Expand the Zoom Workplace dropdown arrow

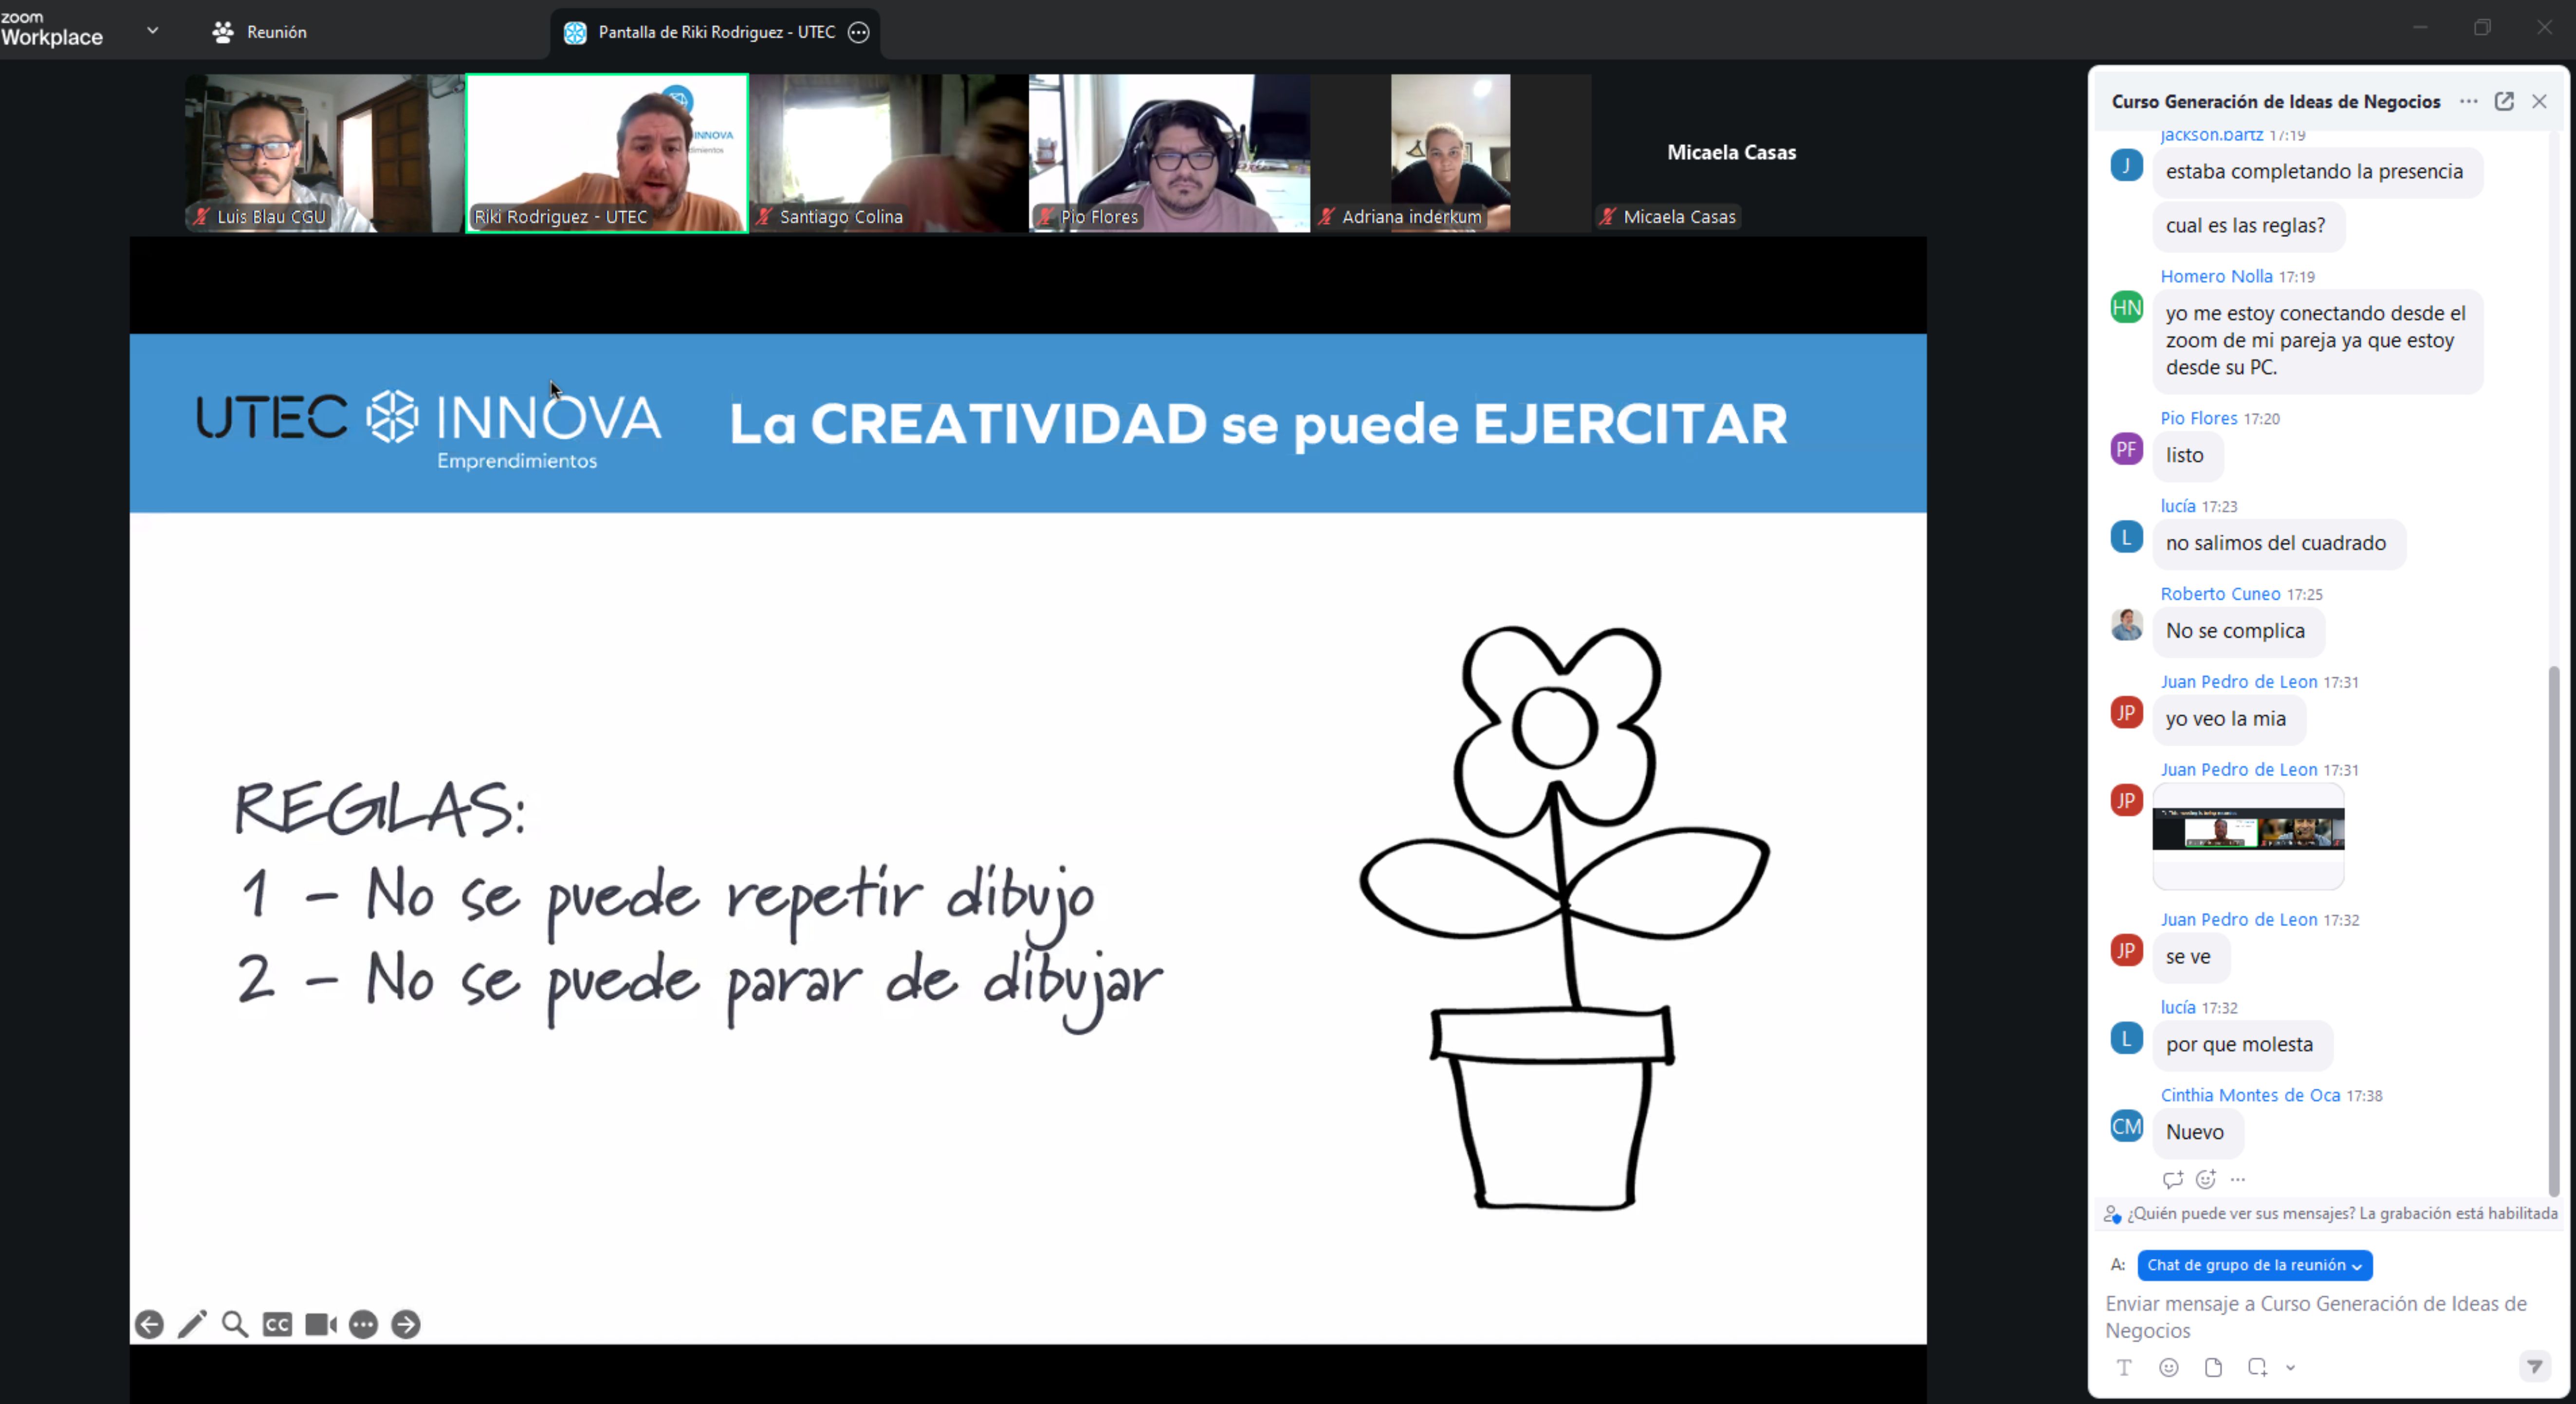[x=152, y=31]
